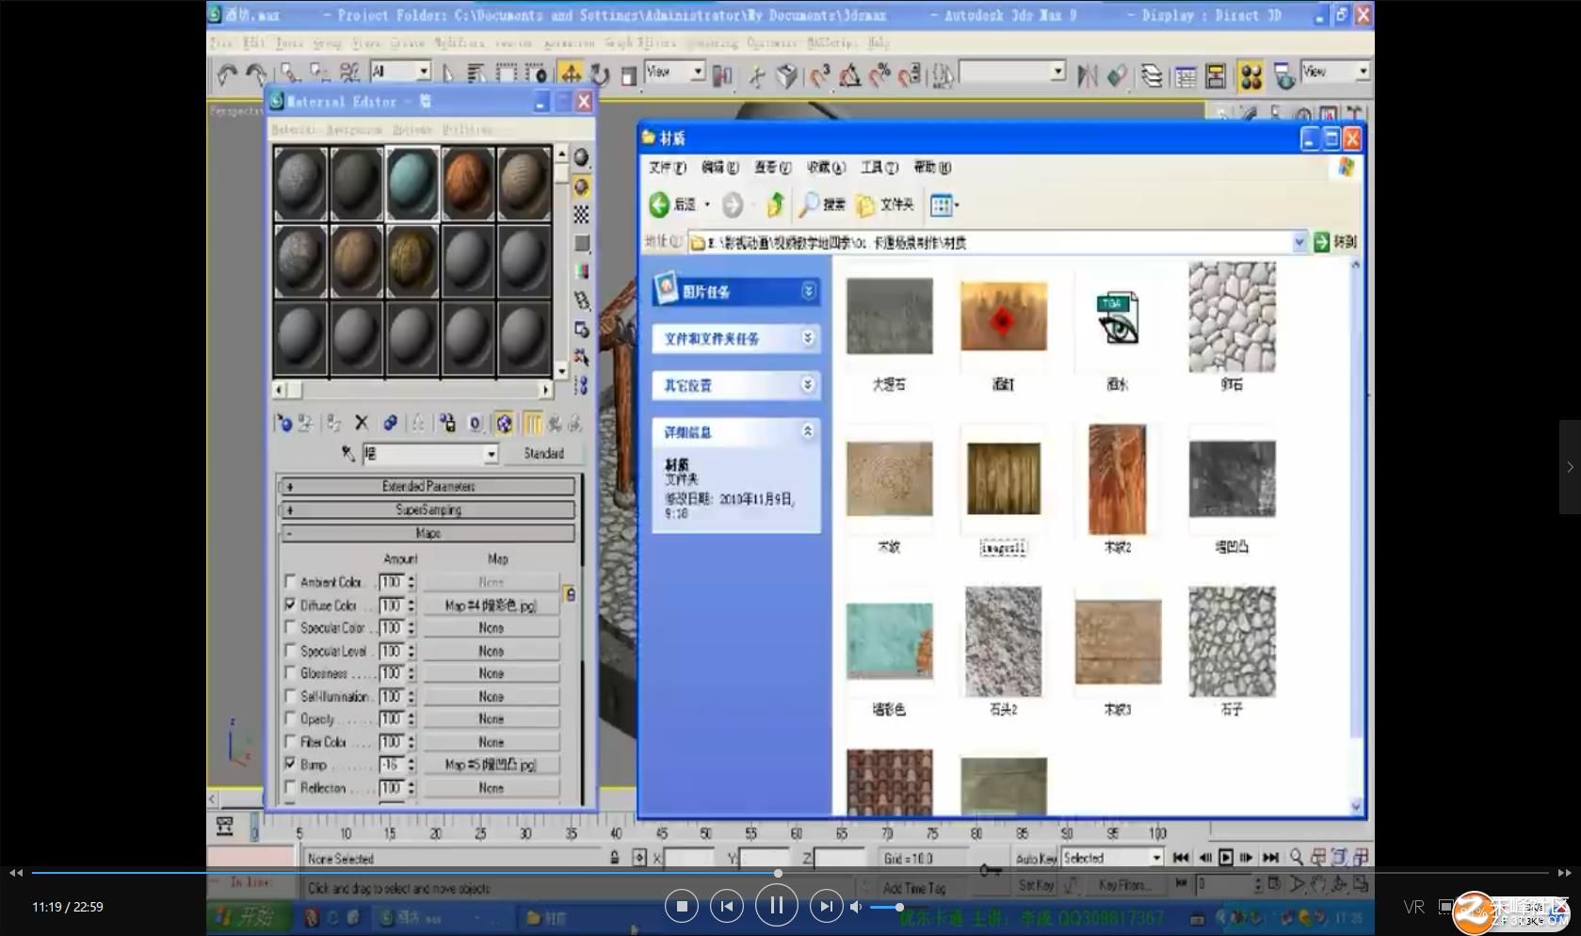Choose the Select Object arrow tool
The image size is (1581, 936).
[447, 73]
